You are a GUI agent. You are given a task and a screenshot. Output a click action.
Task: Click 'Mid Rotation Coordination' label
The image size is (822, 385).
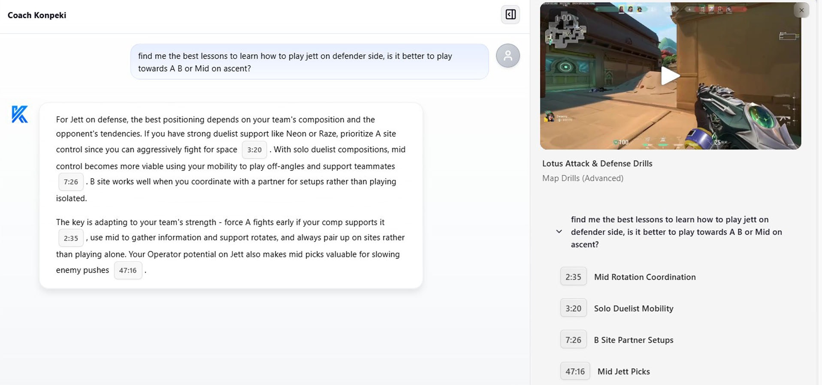click(x=645, y=277)
